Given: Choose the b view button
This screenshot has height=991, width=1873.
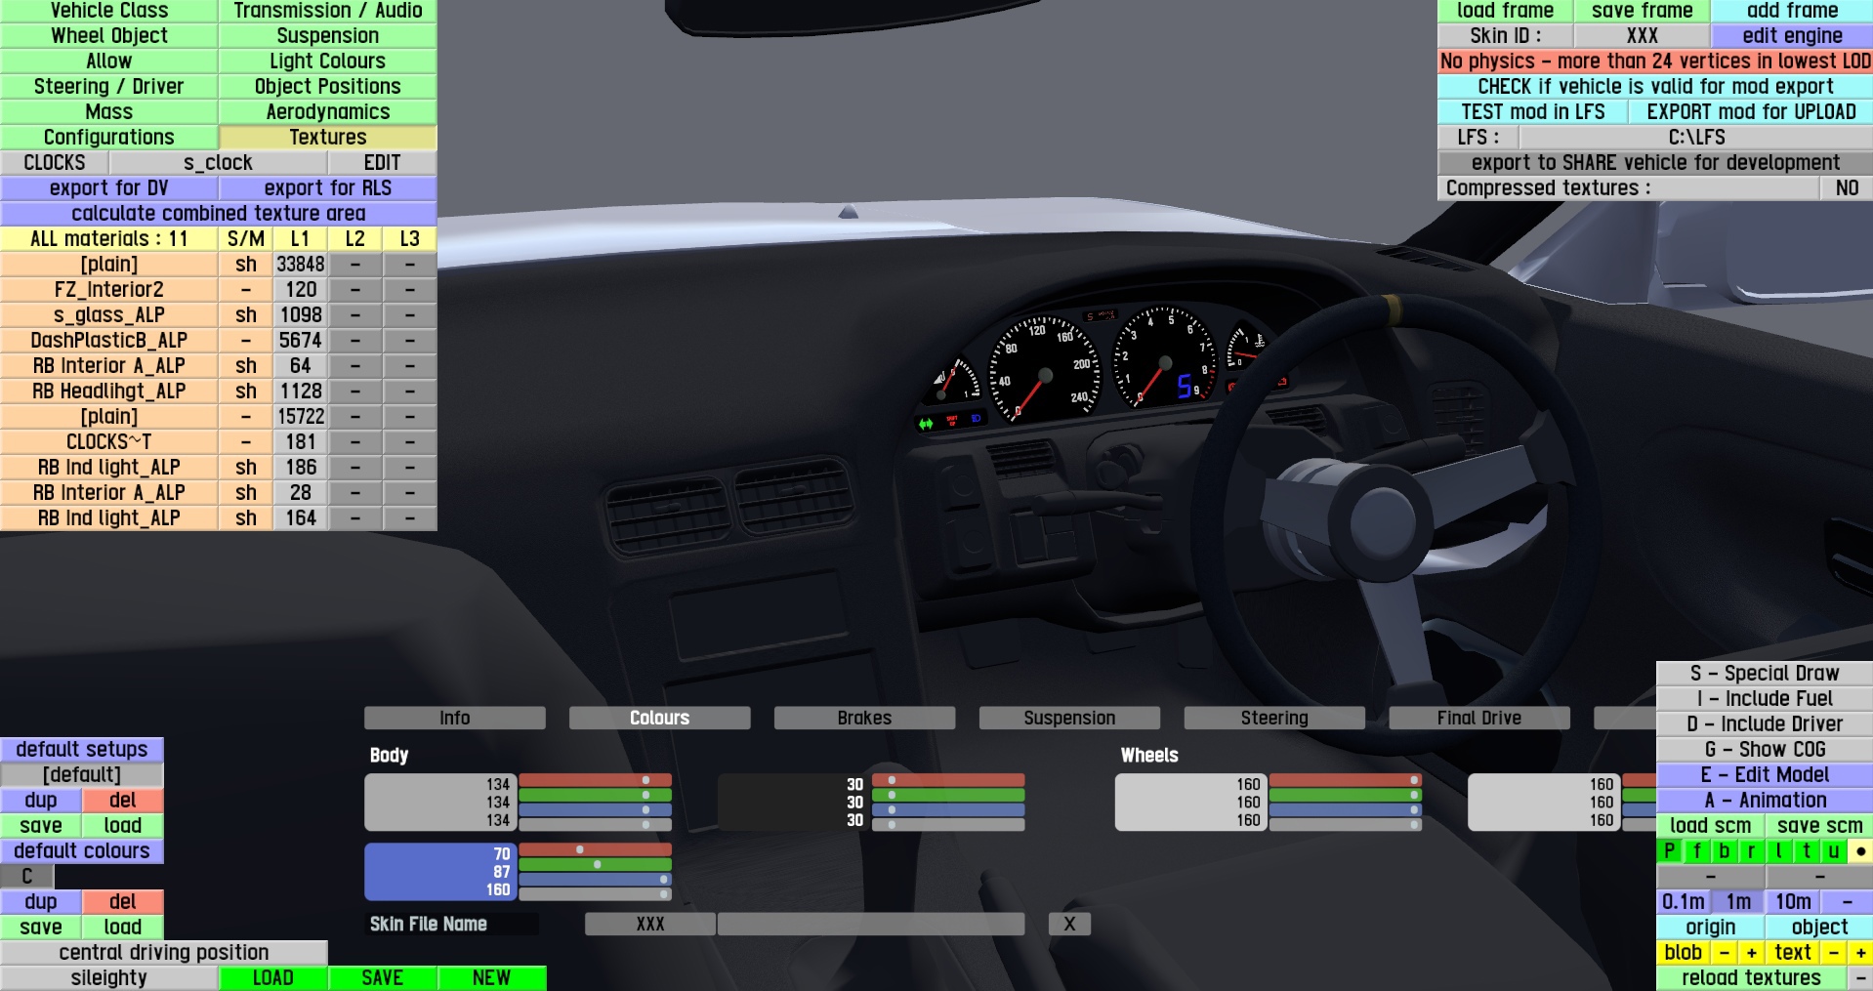Looking at the screenshot, I should pos(1724,850).
